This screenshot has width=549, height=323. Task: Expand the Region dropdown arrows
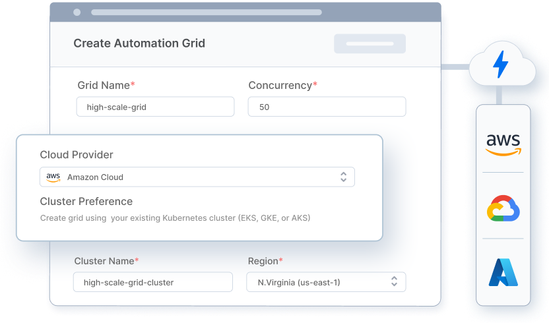394,281
